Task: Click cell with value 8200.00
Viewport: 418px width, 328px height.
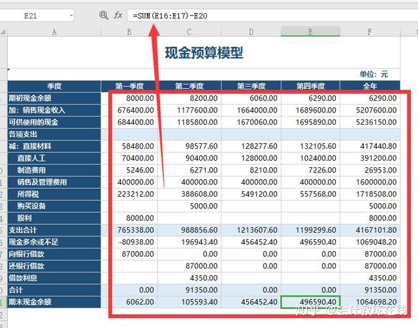Action: (x=189, y=98)
